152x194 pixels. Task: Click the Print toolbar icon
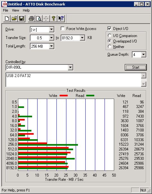click(x=31, y=19)
